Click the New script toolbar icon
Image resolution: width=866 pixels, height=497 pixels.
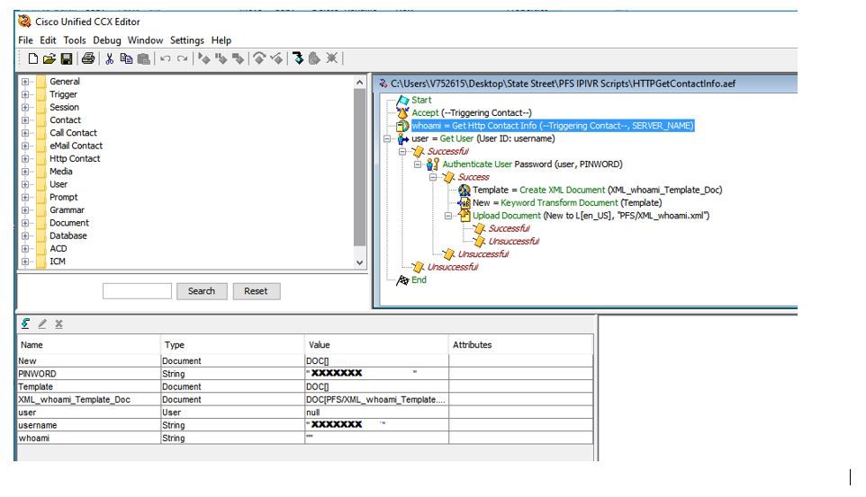tap(33, 58)
